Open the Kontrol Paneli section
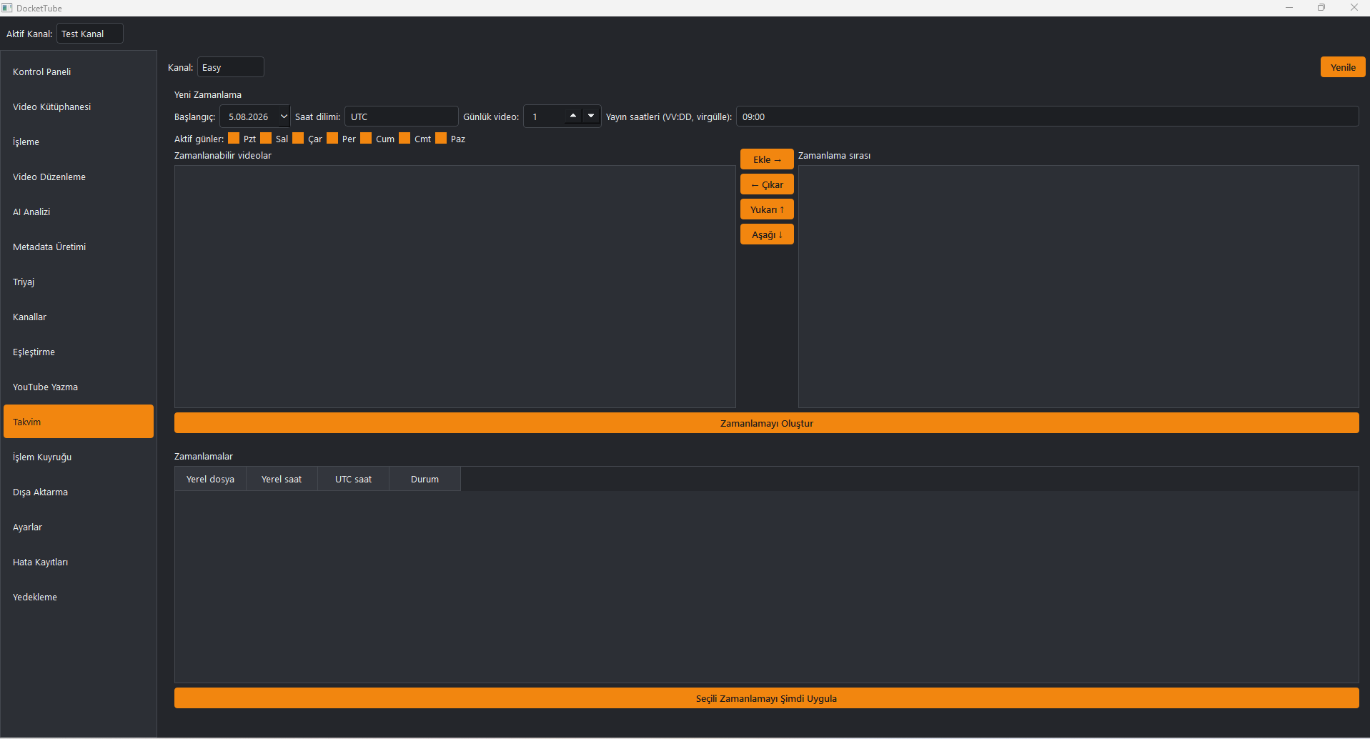The image size is (1370, 739). click(x=79, y=71)
